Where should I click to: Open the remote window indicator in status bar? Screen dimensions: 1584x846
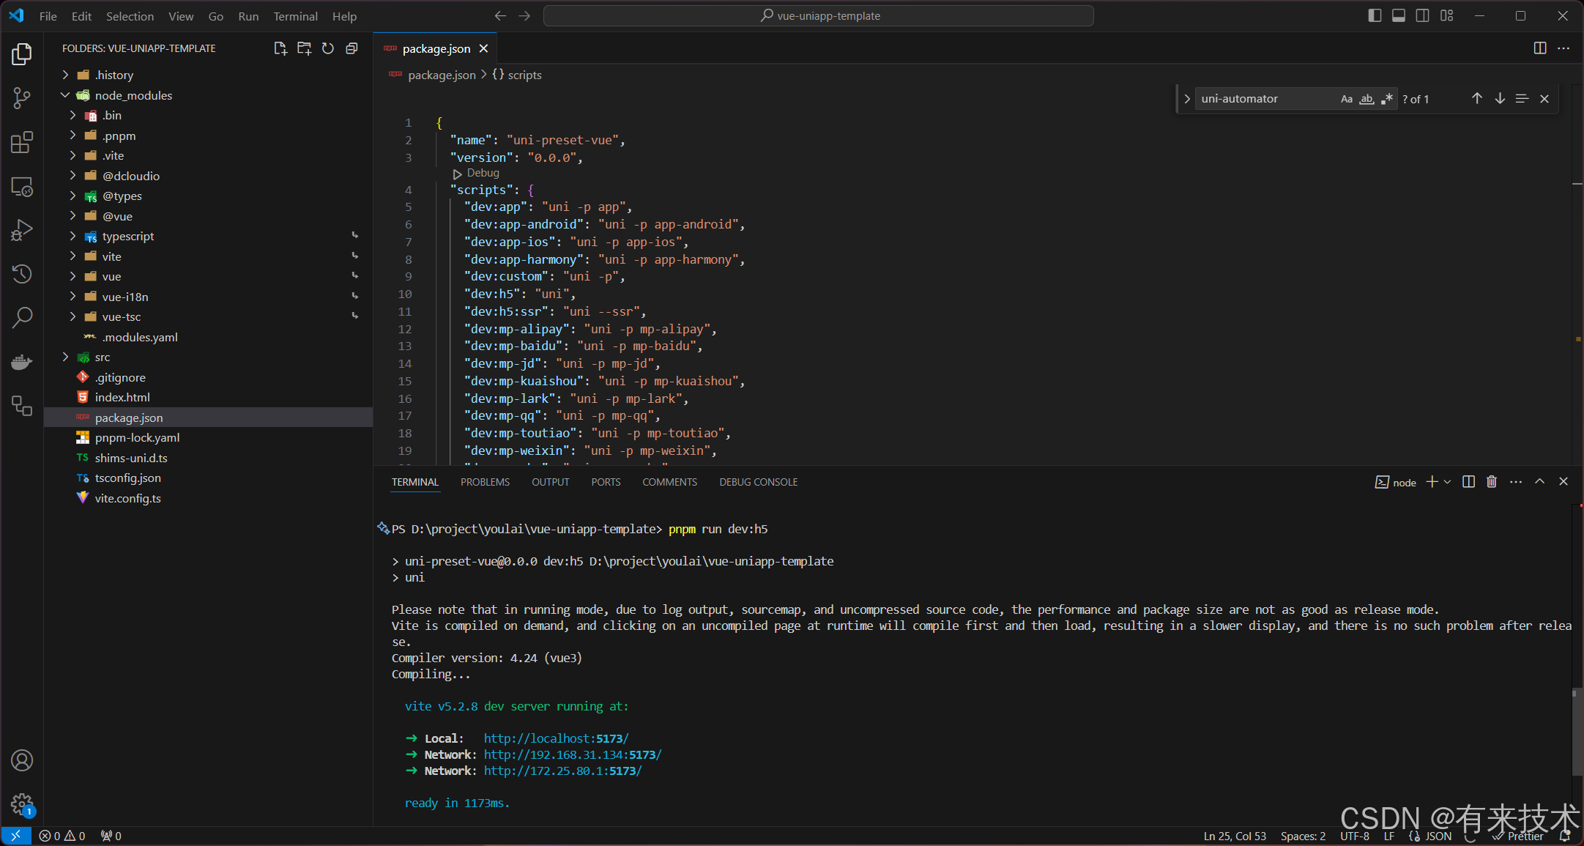click(15, 836)
